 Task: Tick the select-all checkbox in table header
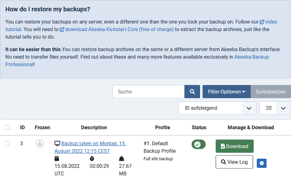[x=8, y=128]
